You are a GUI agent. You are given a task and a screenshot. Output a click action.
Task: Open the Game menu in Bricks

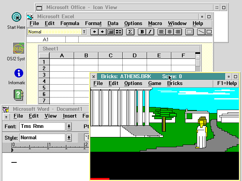tap(155, 83)
